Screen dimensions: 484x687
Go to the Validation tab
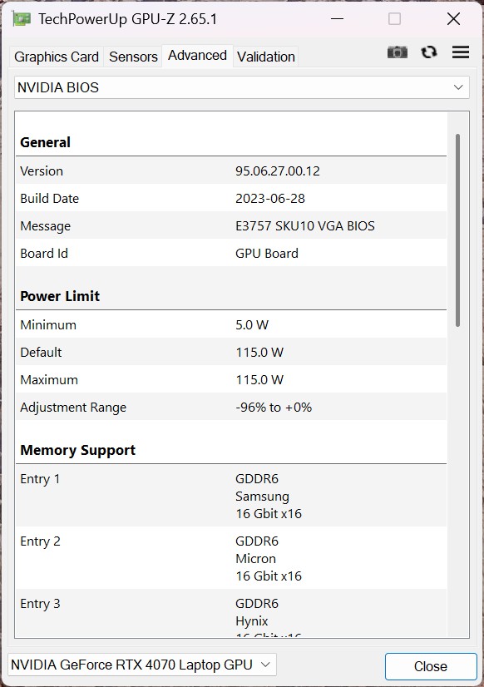pos(266,57)
